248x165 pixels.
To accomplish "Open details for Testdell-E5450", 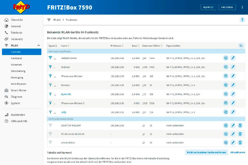I will point(226,58).
